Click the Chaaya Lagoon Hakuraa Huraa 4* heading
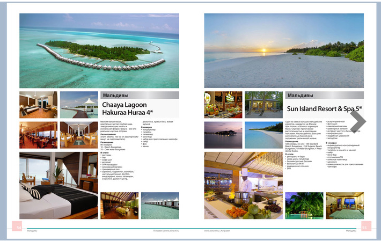The width and height of the screenshot is (381, 241). click(x=128, y=108)
